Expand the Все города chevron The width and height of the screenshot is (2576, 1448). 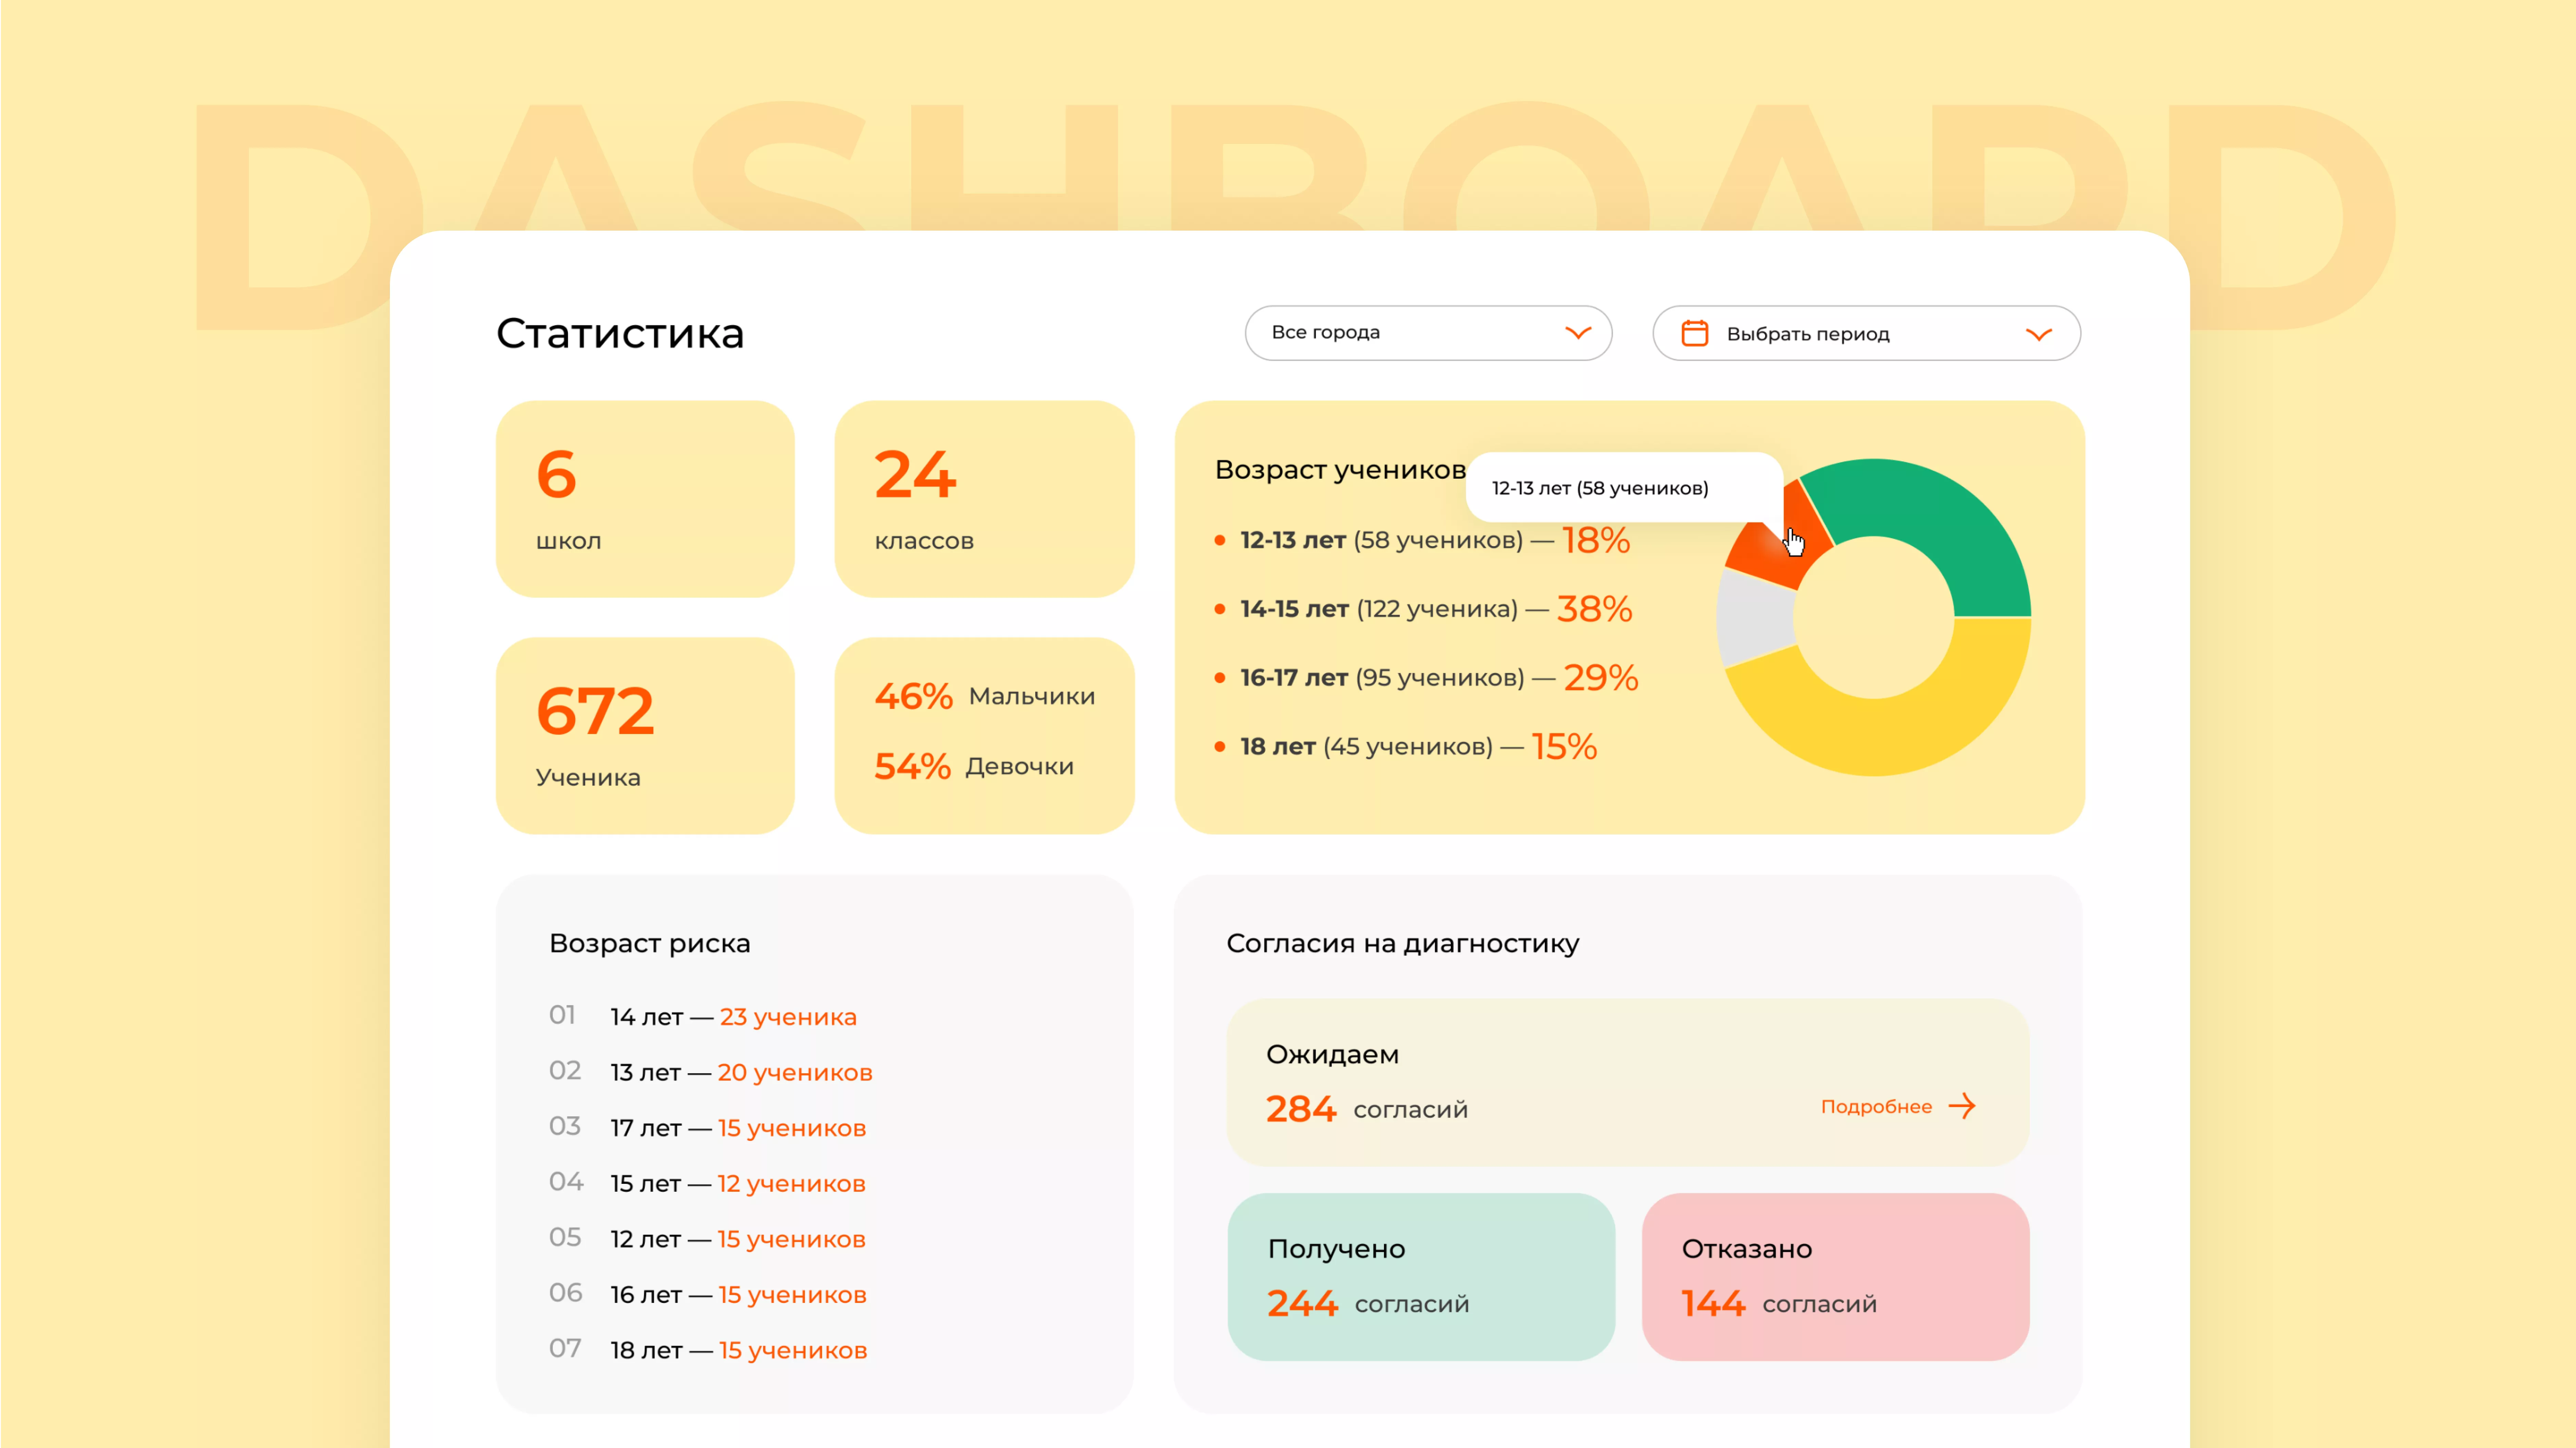pyautogui.click(x=1578, y=333)
